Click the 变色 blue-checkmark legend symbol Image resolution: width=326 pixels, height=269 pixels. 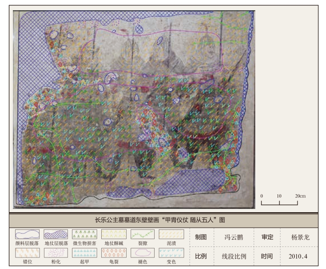coord(171,253)
